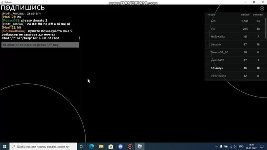Image resolution: width=267 pixels, height=150 pixels.
Task: Select player yasin3452 in the leaderboard
Action: click(217, 60)
